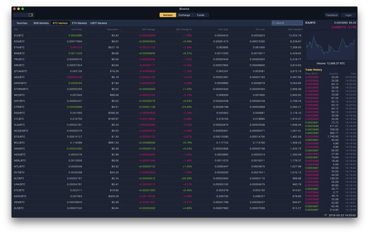The height and width of the screenshot is (234, 369).
Task: Select the TRX/BTC pair row
Action: pyautogui.click(x=157, y=59)
